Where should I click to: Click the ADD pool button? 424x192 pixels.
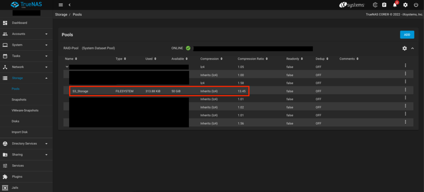point(407,35)
